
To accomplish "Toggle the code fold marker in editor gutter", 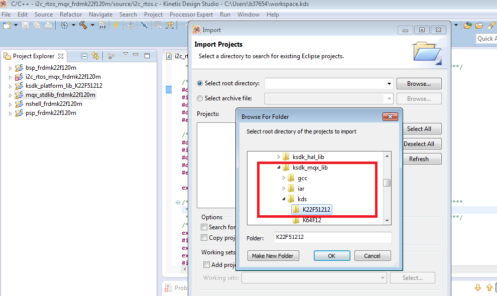I will point(178,202).
